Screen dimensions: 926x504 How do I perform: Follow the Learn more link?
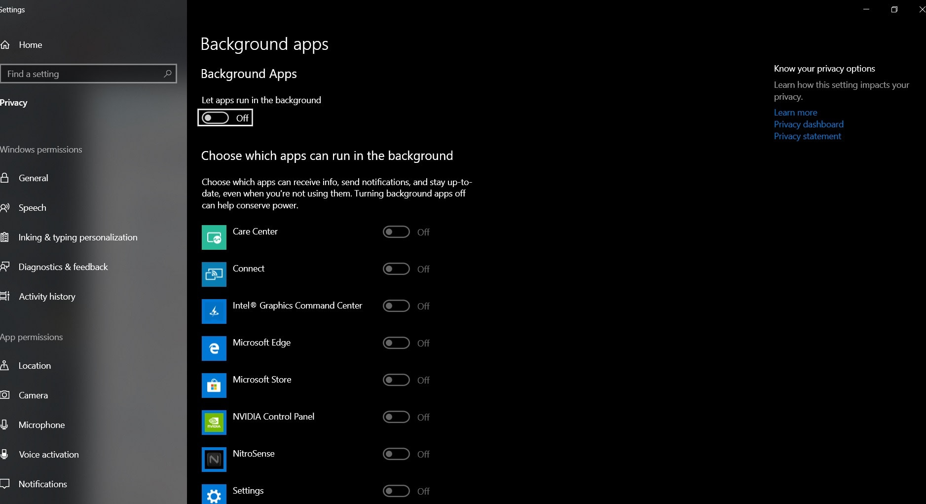[795, 113]
